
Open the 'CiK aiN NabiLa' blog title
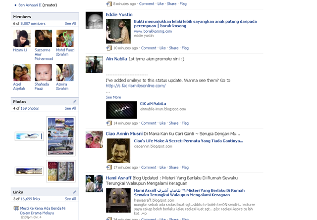(x=153, y=104)
